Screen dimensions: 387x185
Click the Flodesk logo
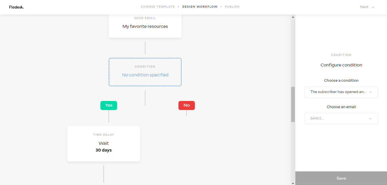click(x=16, y=7)
